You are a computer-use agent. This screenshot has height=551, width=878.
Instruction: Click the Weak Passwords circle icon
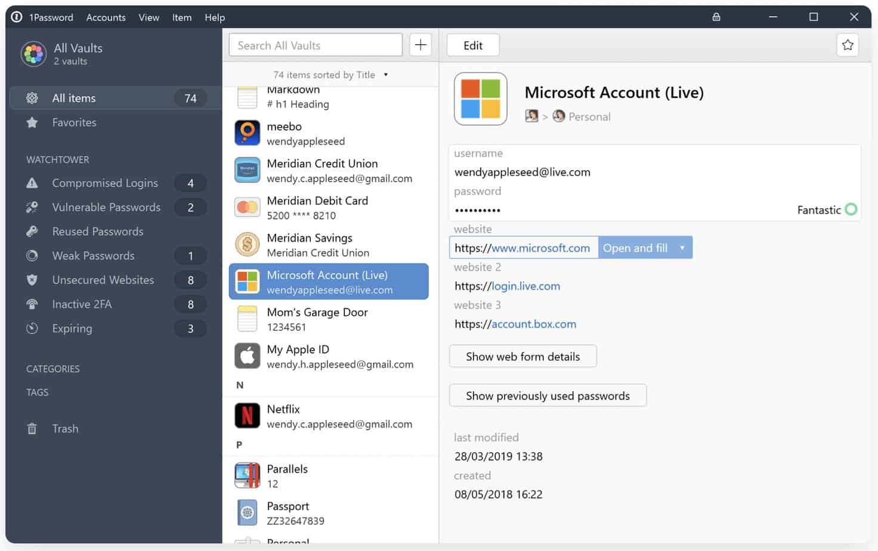(x=32, y=256)
